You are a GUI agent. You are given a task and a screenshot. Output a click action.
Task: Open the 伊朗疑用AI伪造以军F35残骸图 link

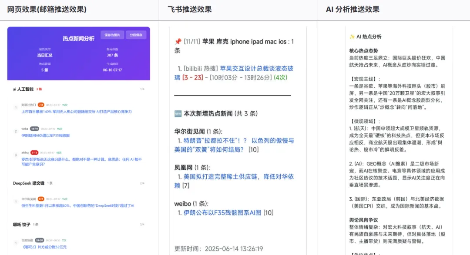point(45,136)
